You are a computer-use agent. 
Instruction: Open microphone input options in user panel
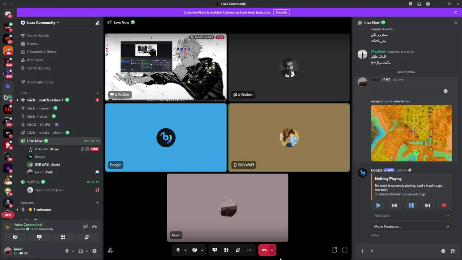73,251
